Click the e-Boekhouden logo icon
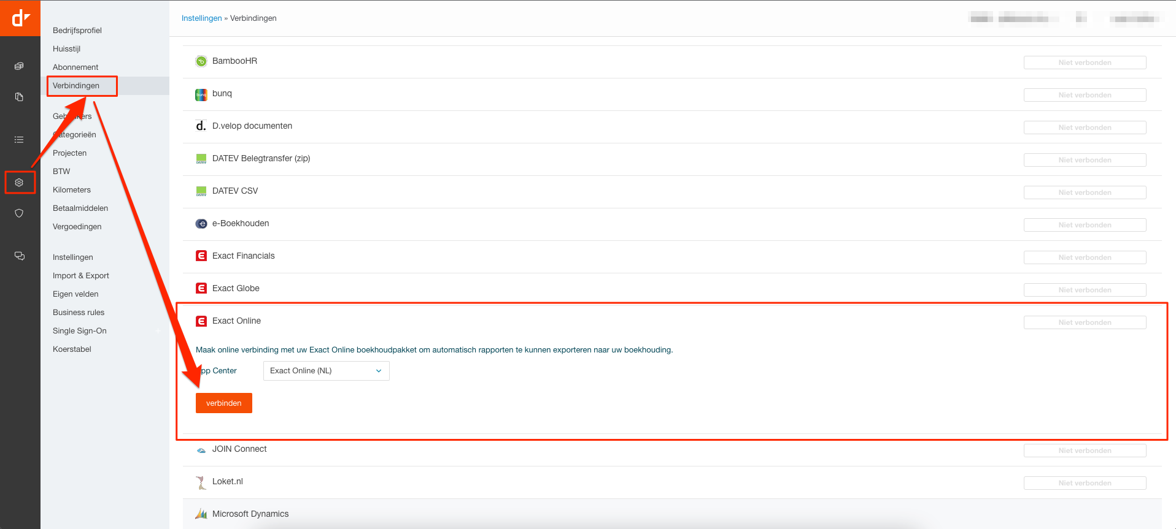This screenshot has width=1176, height=529. [x=201, y=224]
